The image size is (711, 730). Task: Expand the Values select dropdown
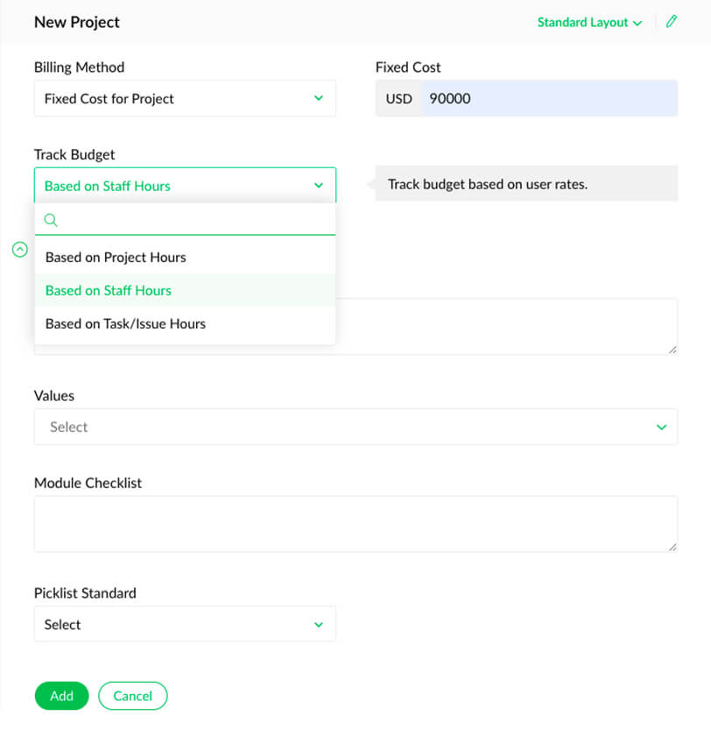coord(355,427)
